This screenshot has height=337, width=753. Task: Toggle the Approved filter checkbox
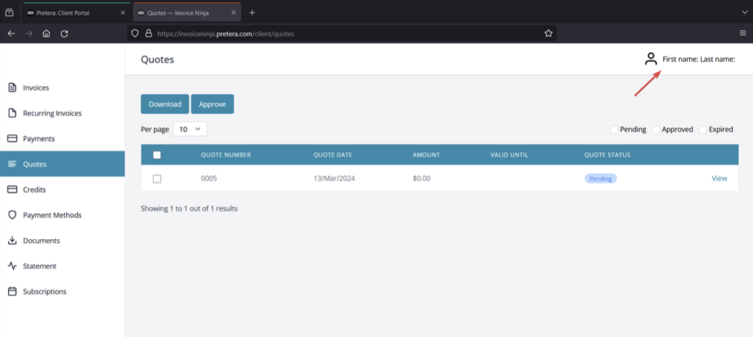[x=655, y=129]
